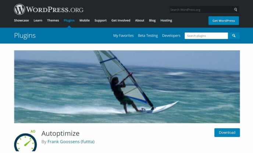This screenshot has width=253, height=153.
Task: Open the Hosting page
Action: coord(166,21)
